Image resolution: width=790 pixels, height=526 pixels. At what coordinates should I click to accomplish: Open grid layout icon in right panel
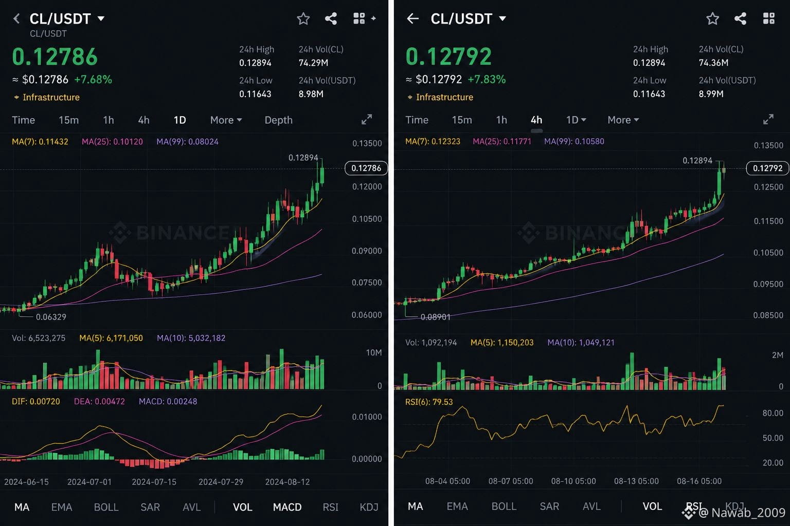tap(769, 19)
